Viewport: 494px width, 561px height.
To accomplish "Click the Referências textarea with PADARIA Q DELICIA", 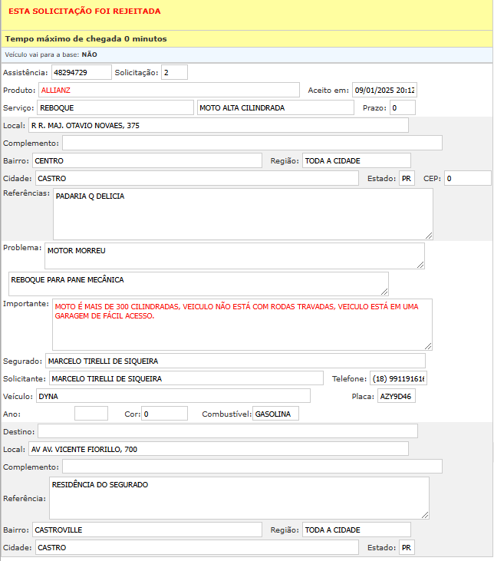I will pyautogui.click(x=242, y=213).
